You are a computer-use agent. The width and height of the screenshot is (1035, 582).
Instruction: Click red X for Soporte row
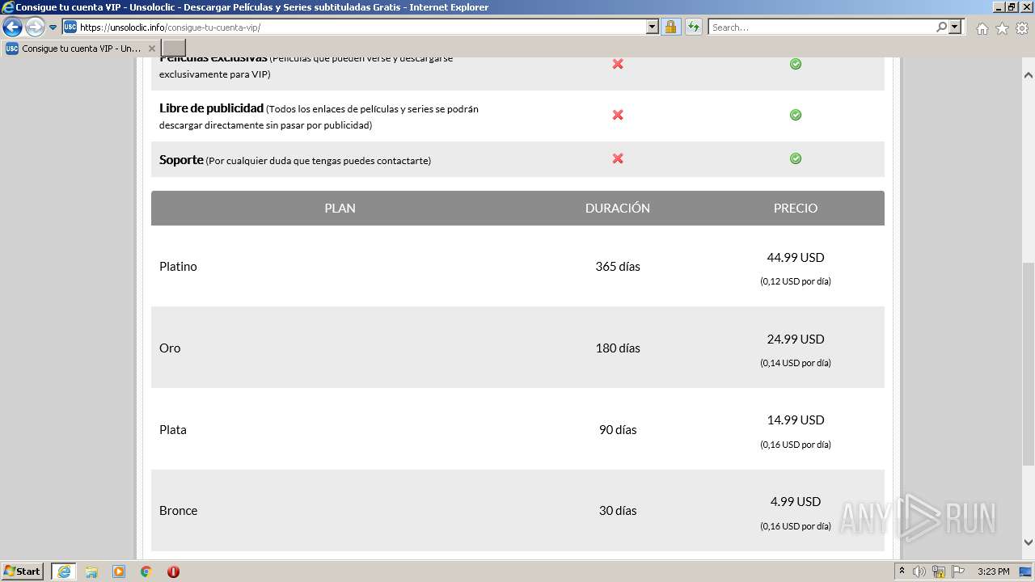coord(618,158)
